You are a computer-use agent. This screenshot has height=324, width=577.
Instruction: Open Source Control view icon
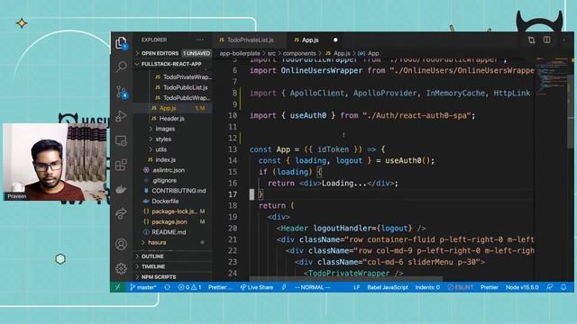[x=121, y=92]
